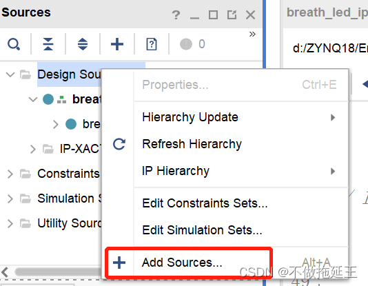The height and width of the screenshot is (286, 368).
Task: Select the Constraints tree row label
Action: [68, 174]
